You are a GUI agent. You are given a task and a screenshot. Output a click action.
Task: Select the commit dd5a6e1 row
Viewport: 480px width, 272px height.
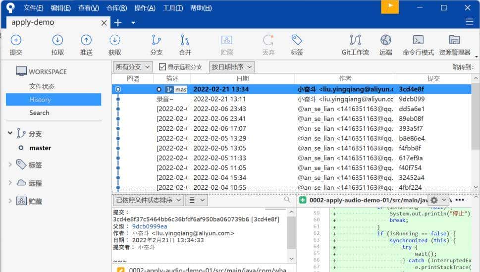291,109
